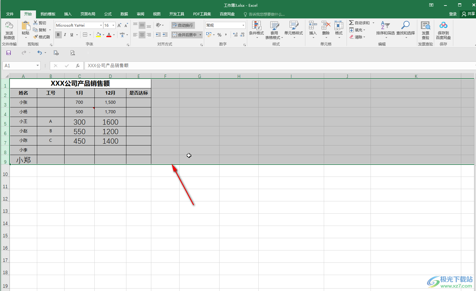Click the 登录 sign-in link
Screen dimensions: 476x291
point(453,14)
